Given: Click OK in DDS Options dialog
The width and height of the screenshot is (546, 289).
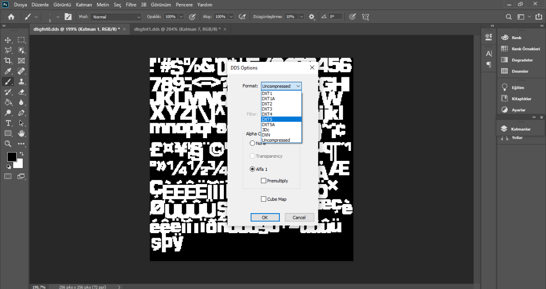Looking at the screenshot, I should point(265,218).
